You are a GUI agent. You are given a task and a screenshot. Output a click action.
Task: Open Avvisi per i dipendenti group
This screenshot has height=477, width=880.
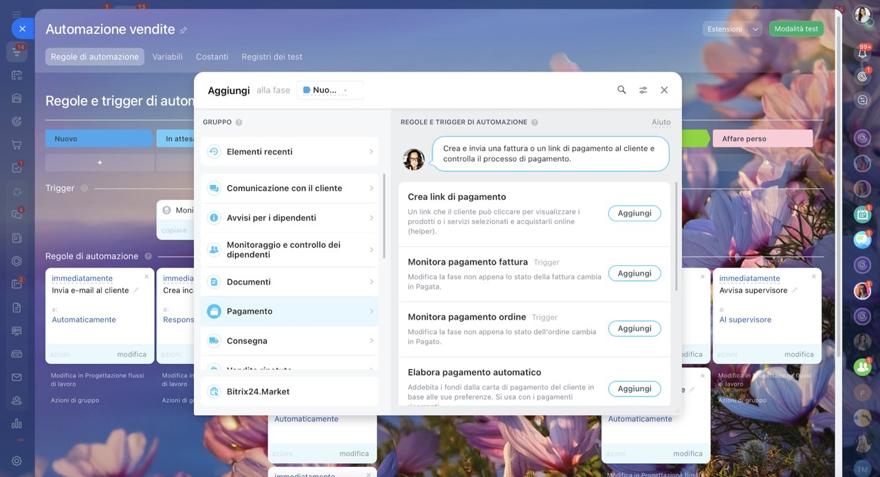tap(289, 217)
